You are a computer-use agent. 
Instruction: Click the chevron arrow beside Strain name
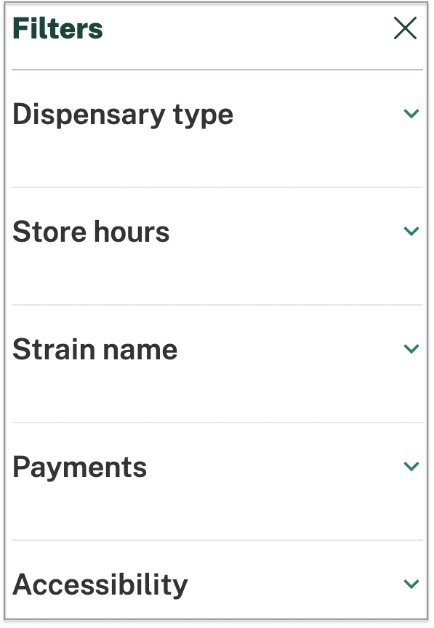tap(411, 348)
